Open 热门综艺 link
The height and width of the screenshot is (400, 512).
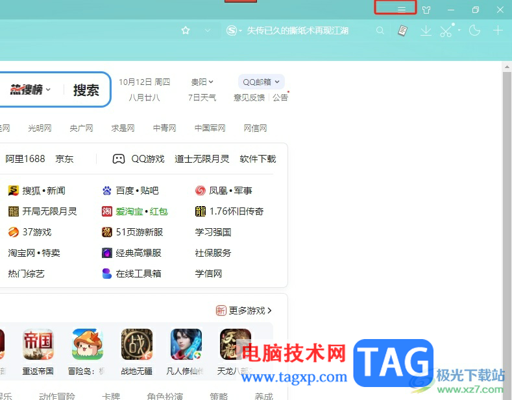[26, 274]
